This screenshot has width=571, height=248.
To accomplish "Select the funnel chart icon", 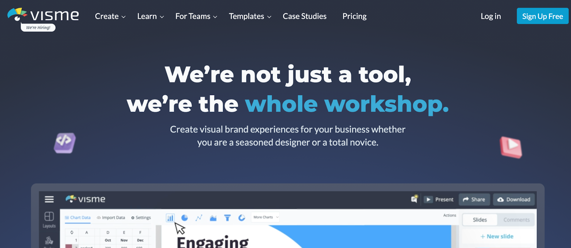I will coord(227,218).
